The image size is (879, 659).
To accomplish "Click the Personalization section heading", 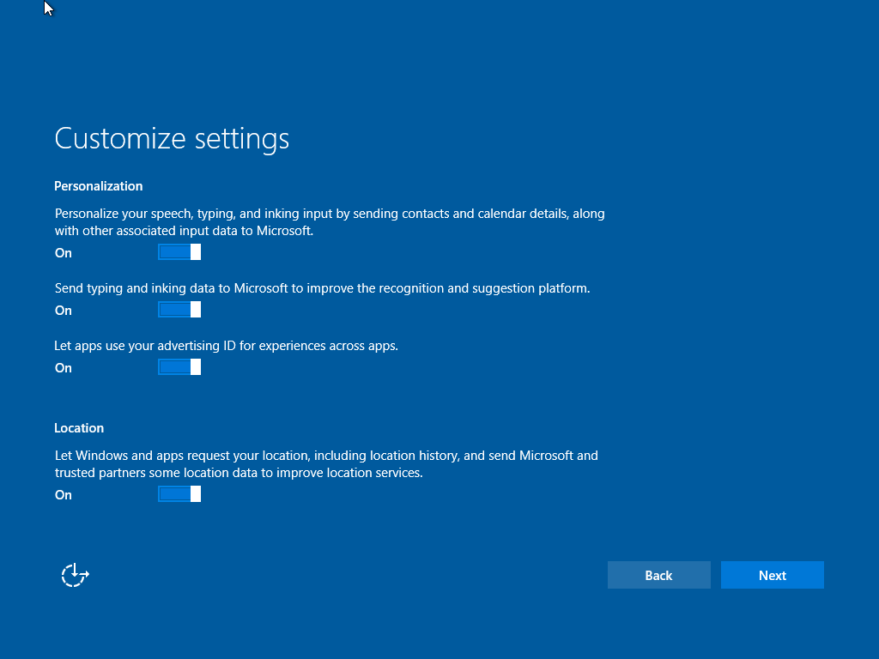I will pyautogui.click(x=99, y=186).
